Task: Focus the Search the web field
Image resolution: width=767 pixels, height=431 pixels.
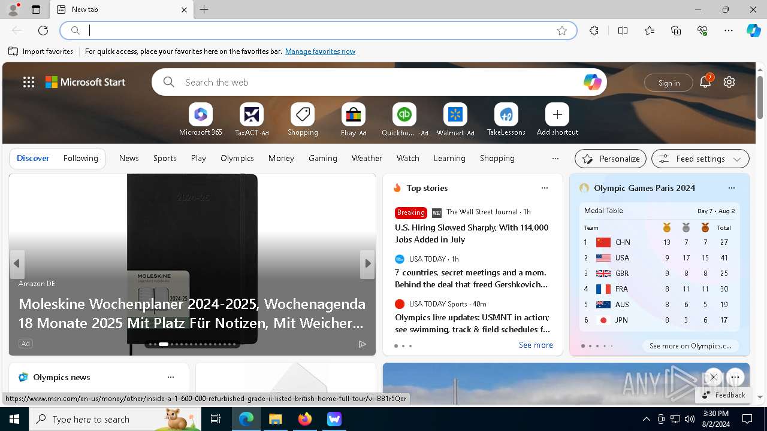Action: (x=379, y=82)
